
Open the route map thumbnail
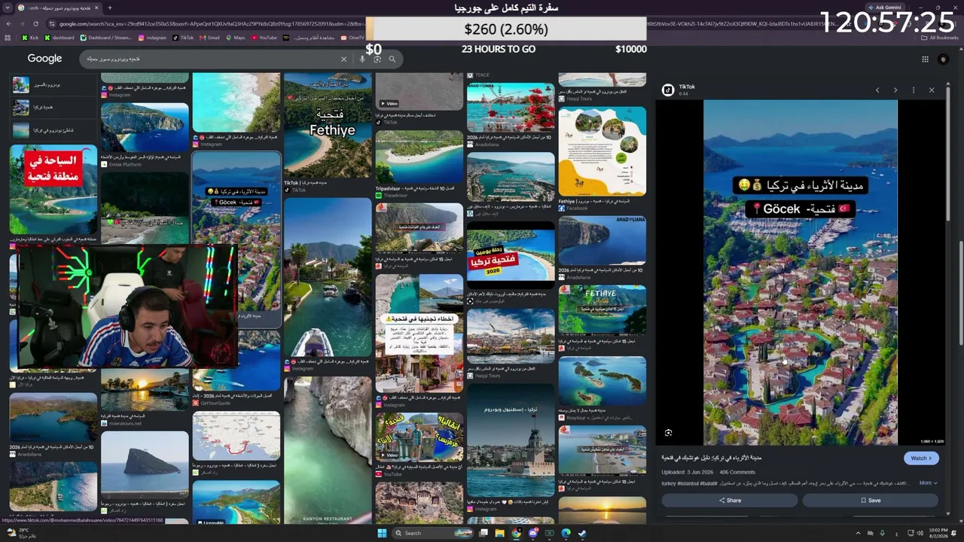(236, 436)
